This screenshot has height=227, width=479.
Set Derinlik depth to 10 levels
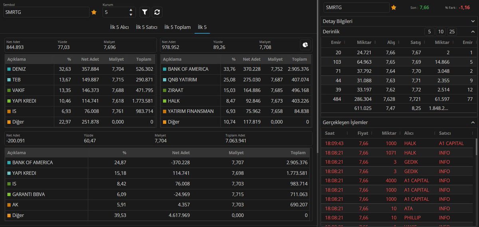pos(441,32)
